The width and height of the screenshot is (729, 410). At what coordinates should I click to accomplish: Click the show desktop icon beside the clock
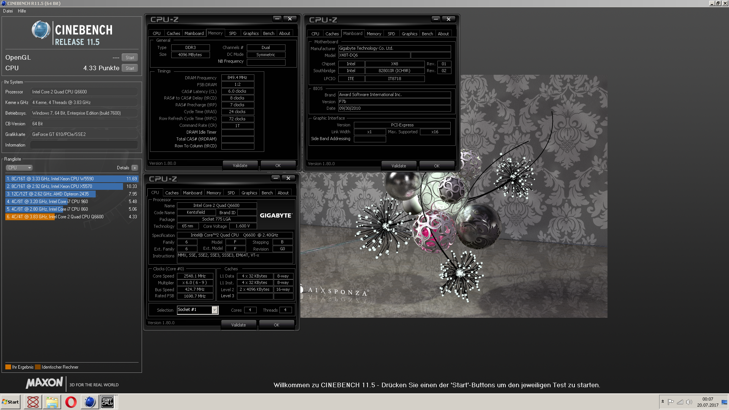[x=724, y=402]
